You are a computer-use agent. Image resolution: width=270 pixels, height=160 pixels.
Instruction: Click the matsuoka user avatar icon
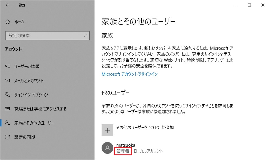(107, 148)
